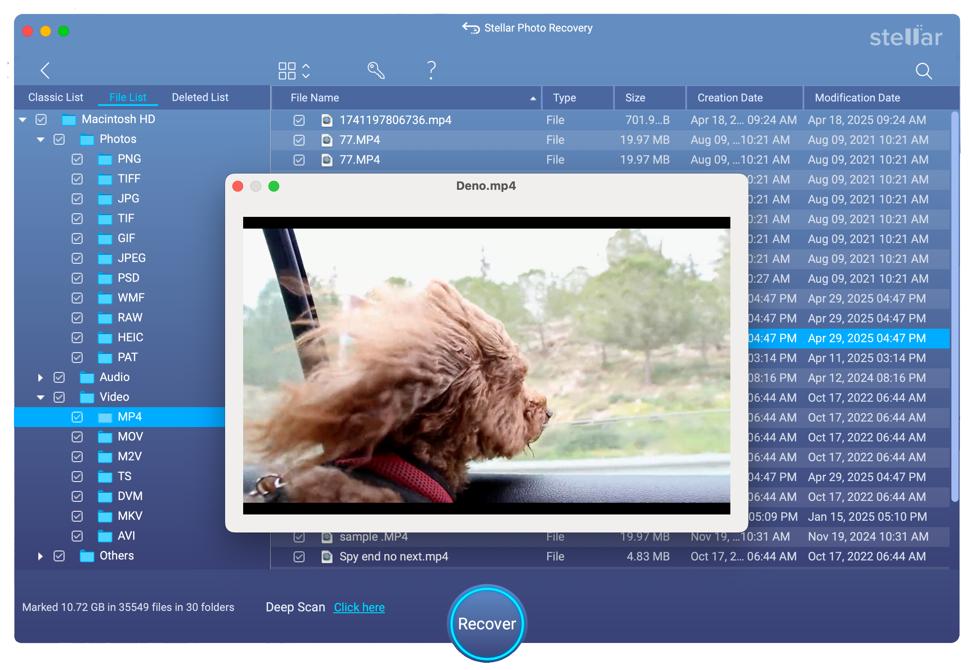Viewport: 969px width, 670px height.
Task: Open help with the question mark icon
Action: click(431, 70)
